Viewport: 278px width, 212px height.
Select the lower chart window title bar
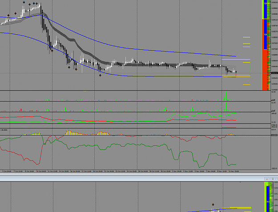tap(132, 179)
